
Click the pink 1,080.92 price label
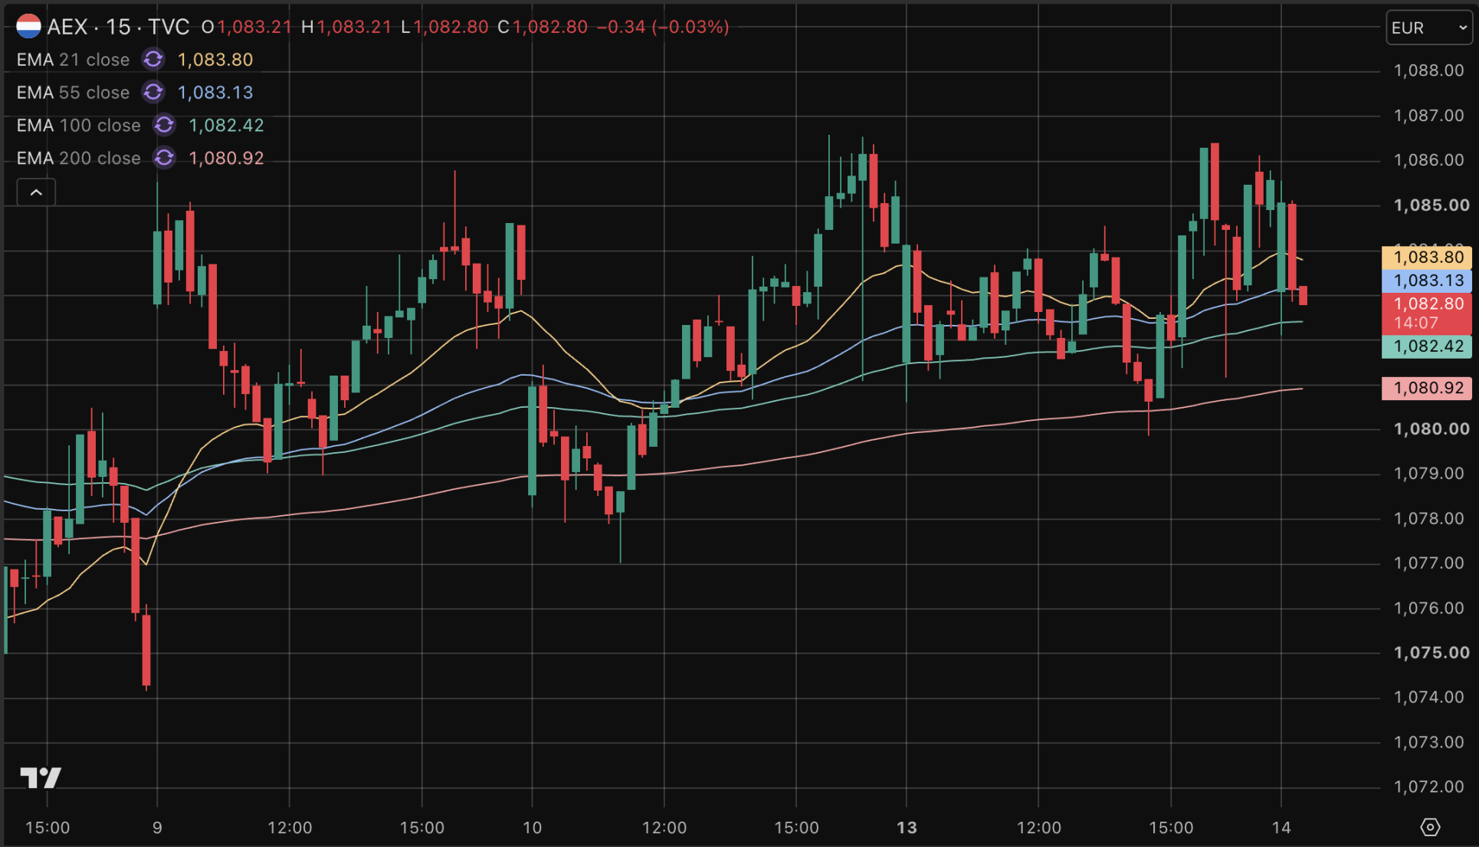pyautogui.click(x=1427, y=388)
